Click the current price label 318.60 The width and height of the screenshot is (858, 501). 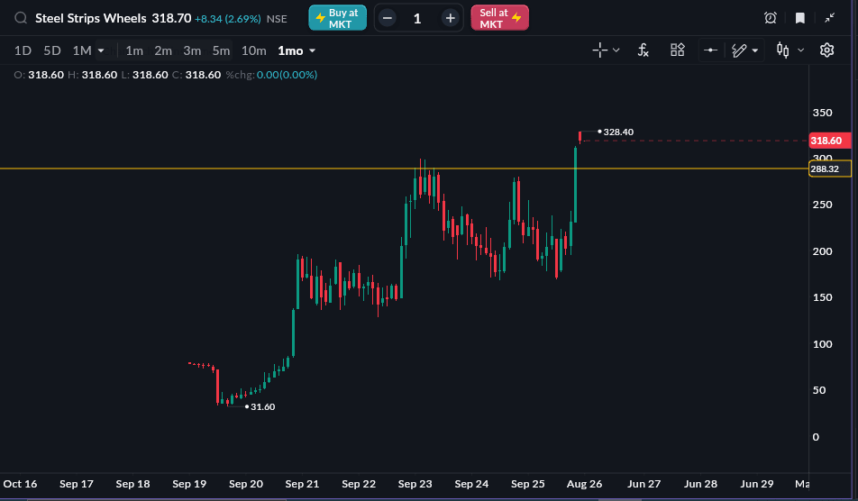coord(829,141)
